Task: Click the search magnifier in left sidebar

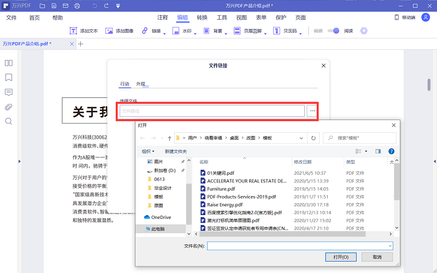Action: tap(9, 121)
